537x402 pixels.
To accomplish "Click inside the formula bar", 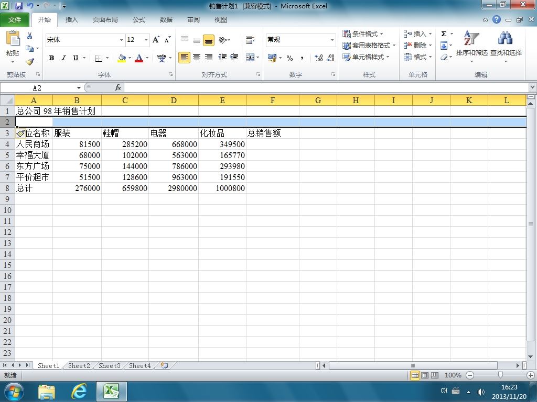I will (326, 88).
